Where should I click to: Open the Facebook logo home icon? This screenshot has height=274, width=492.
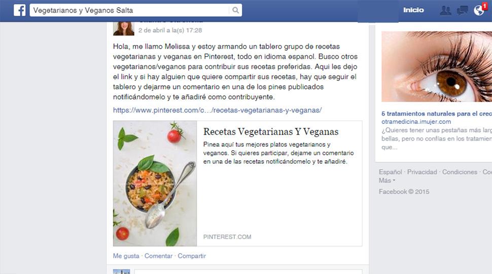coord(19,10)
